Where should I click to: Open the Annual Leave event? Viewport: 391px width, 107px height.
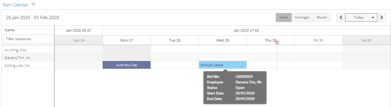point(223,65)
